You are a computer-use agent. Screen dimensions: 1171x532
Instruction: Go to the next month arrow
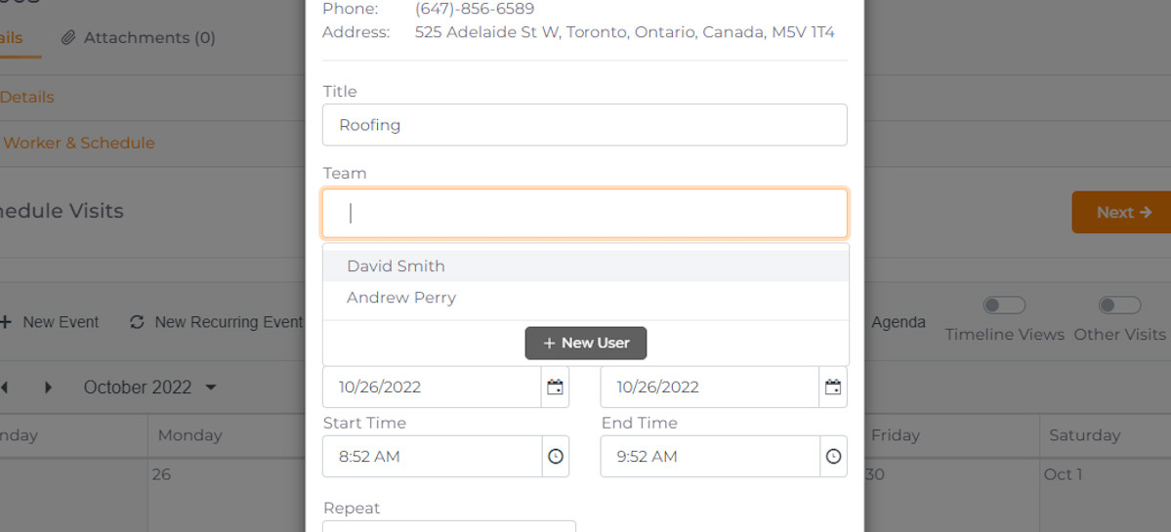(49, 388)
